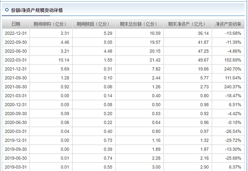Select the change rate -13.68%
The image size is (248, 171).
[233, 34]
